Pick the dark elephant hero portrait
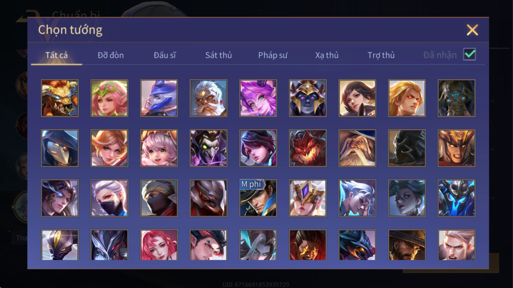This screenshot has width=513, height=288. [456, 98]
